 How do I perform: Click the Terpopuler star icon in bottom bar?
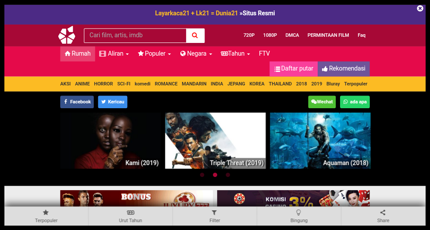pyautogui.click(x=46, y=212)
